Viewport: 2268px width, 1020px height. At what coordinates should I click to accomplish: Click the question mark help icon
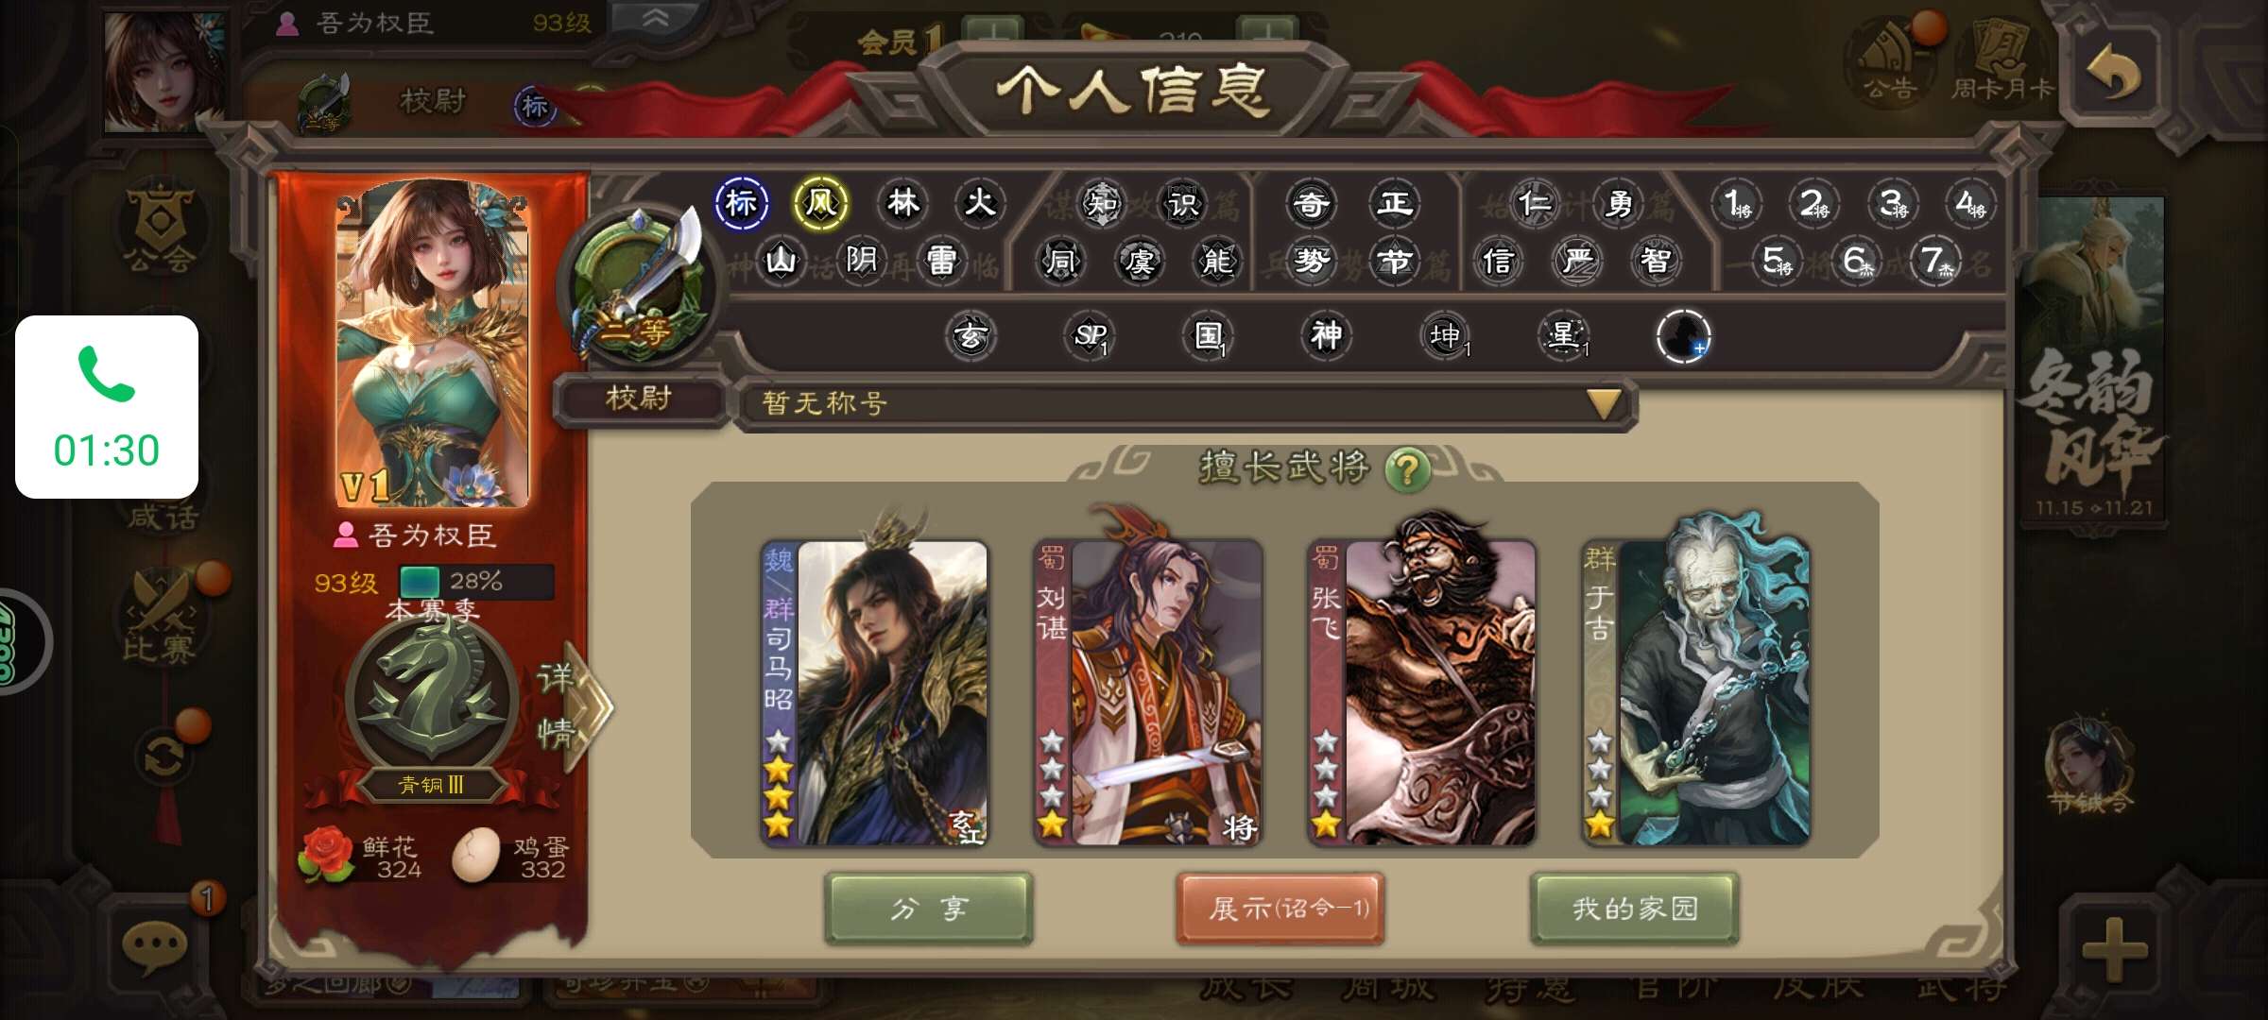[x=1407, y=468]
